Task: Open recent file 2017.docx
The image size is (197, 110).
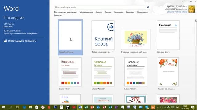Action: 9,24
